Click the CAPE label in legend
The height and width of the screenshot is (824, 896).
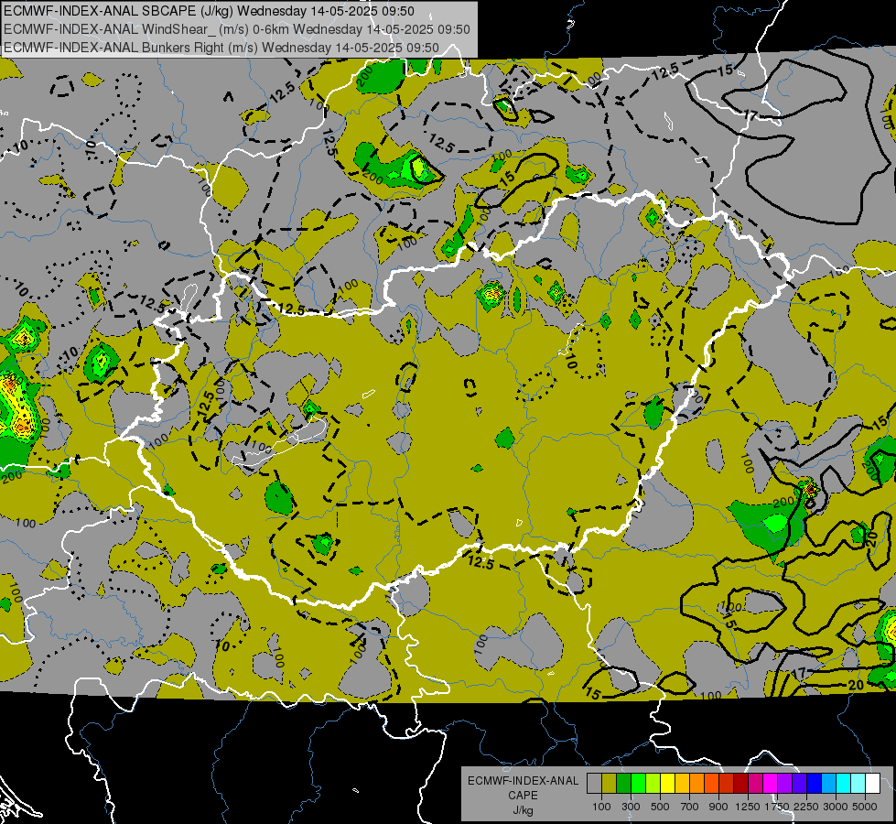click(x=523, y=796)
